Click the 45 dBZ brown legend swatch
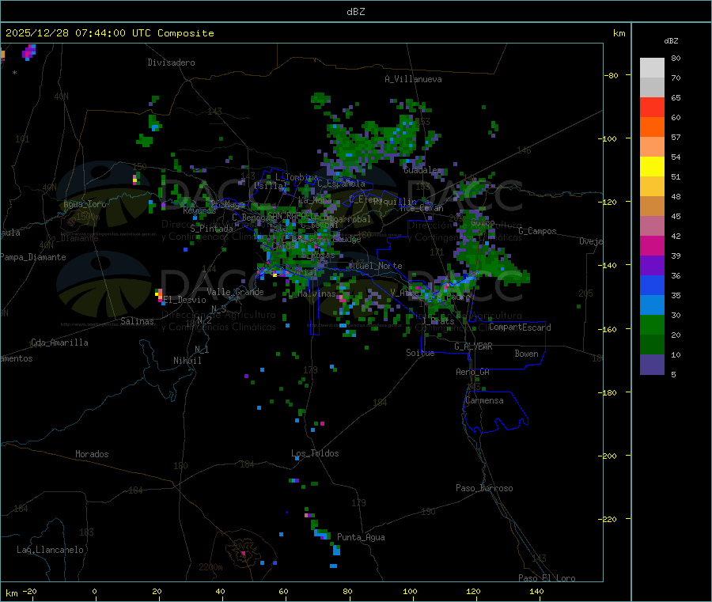This screenshot has height=602, width=712. pos(652,206)
